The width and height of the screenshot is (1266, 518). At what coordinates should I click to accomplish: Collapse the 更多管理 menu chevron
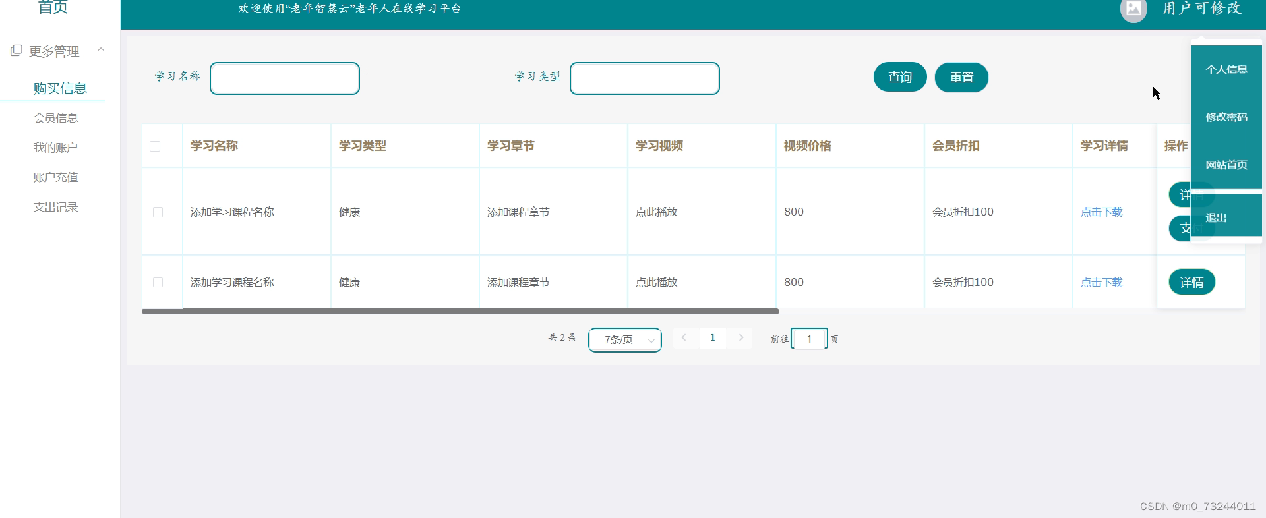click(101, 49)
